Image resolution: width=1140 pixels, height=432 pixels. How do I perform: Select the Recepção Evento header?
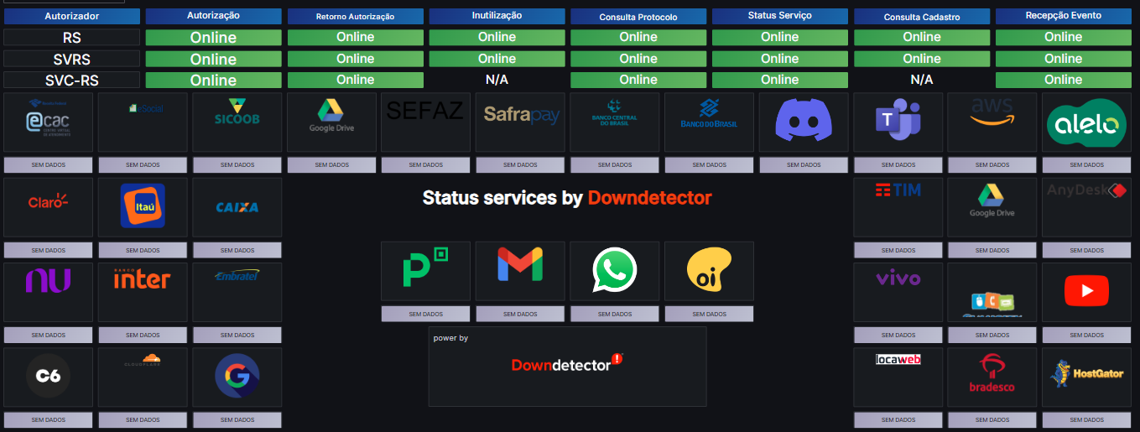click(1064, 16)
